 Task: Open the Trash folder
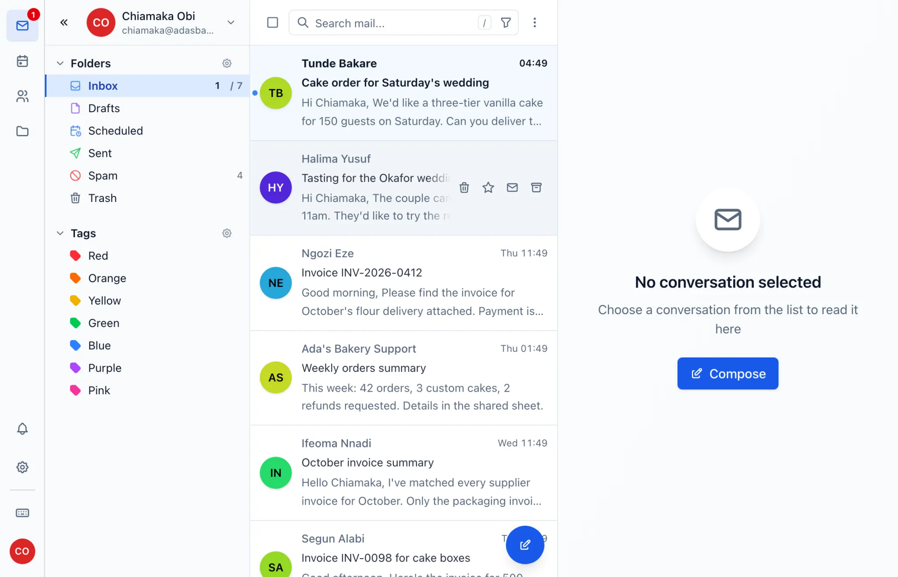pyautogui.click(x=148, y=198)
